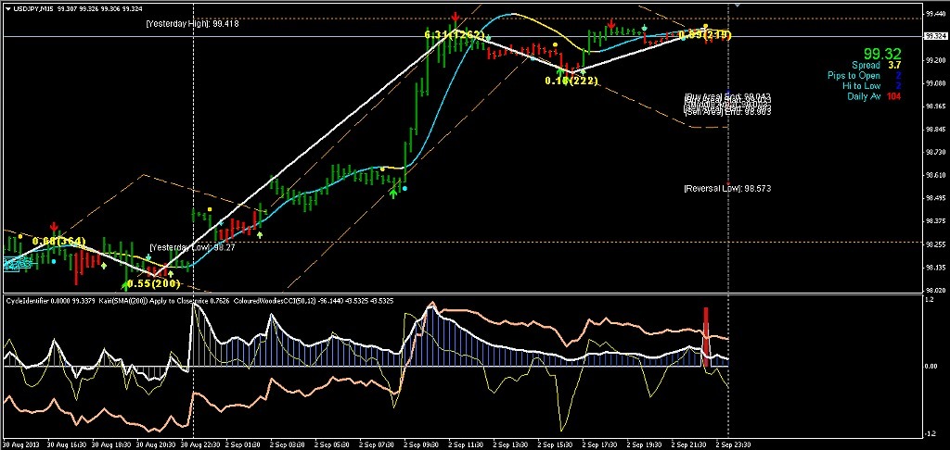Click 98.845 on the price scale
This screenshot has height=450, width=950.
[934, 129]
